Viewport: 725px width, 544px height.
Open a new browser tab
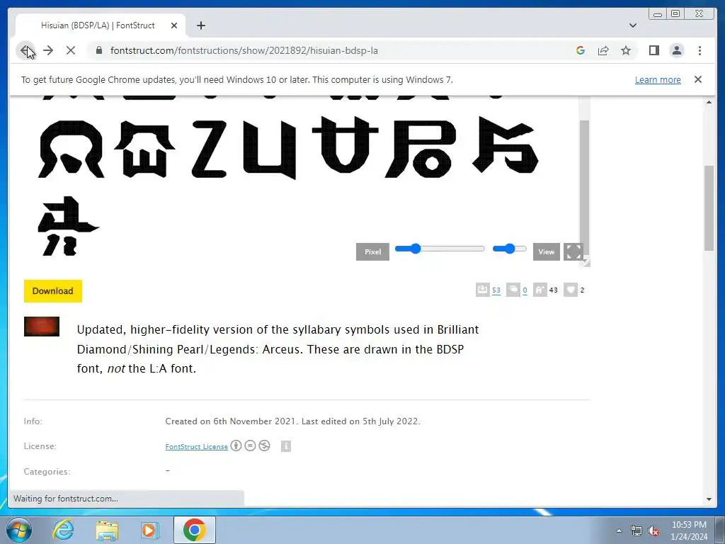200,25
